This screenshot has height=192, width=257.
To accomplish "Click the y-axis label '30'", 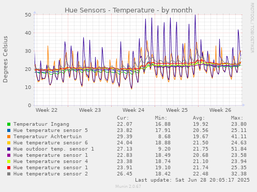I will 28,51.
